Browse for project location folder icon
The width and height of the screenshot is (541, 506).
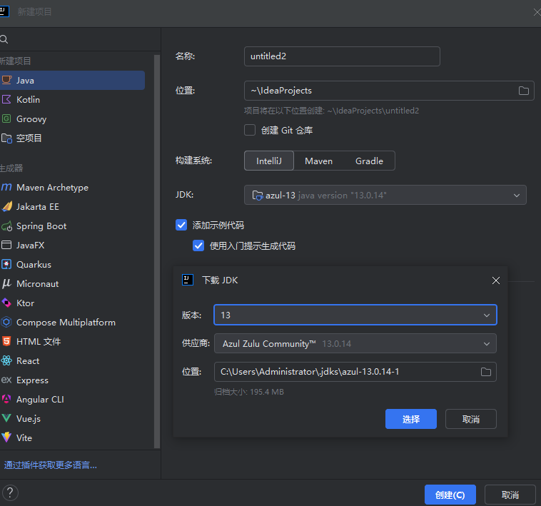[x=523, y=91]
